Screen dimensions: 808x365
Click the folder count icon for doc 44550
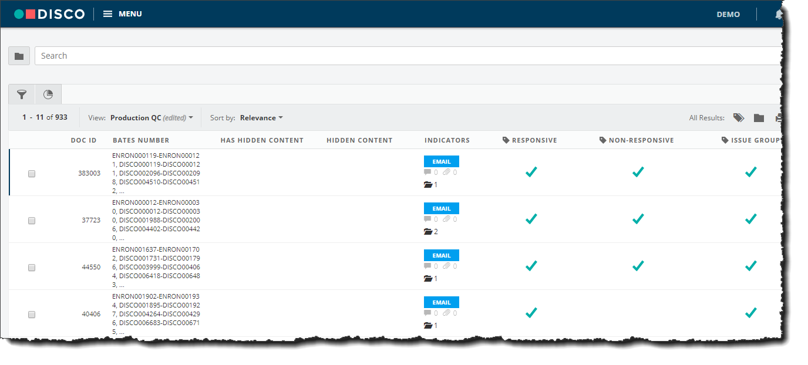427,279
